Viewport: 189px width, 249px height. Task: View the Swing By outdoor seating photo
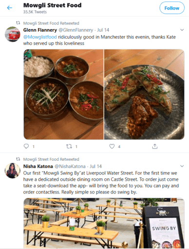click(104, 223)
